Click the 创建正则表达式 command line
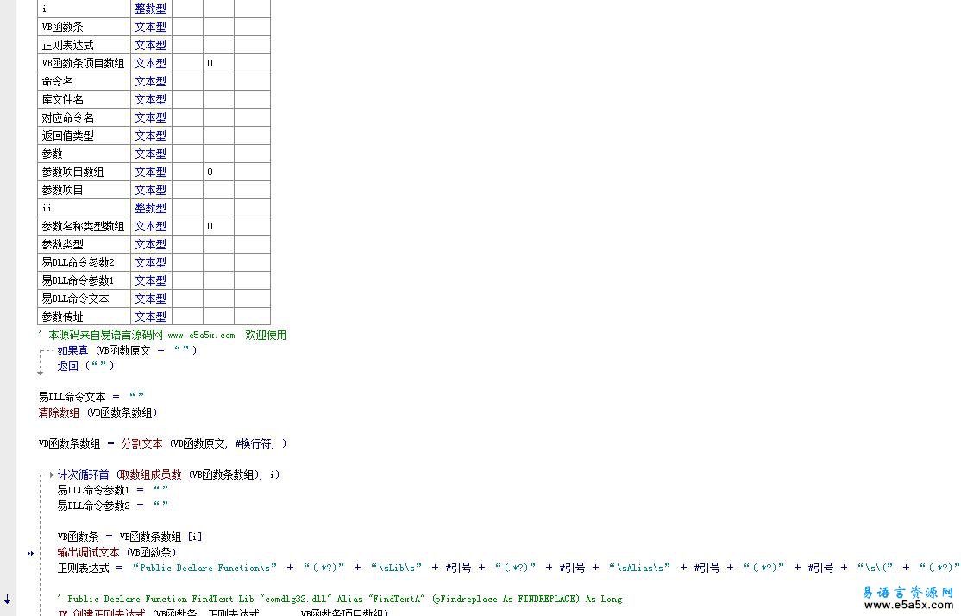 pyautogui.click(x=223, y=612)
